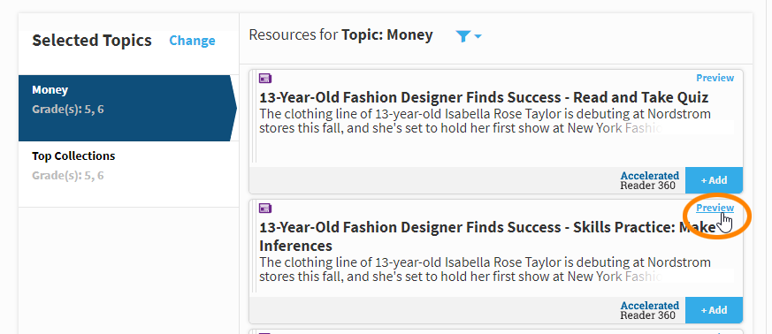Click the Accelerated Reader 360 logo on the second card
Image resolution: width=772 pixels, height=334 pixels.
[x=649, y=310]
